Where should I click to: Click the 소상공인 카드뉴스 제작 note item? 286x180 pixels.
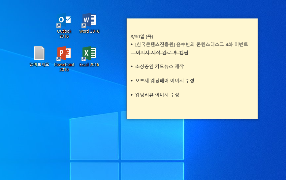click(159, 66)
